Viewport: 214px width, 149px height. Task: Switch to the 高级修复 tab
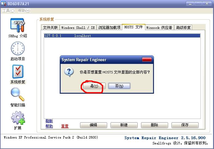(x=183, y=28)
